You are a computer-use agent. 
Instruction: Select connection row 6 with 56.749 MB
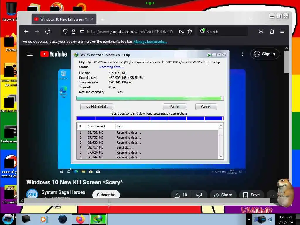tap(148, 157)
